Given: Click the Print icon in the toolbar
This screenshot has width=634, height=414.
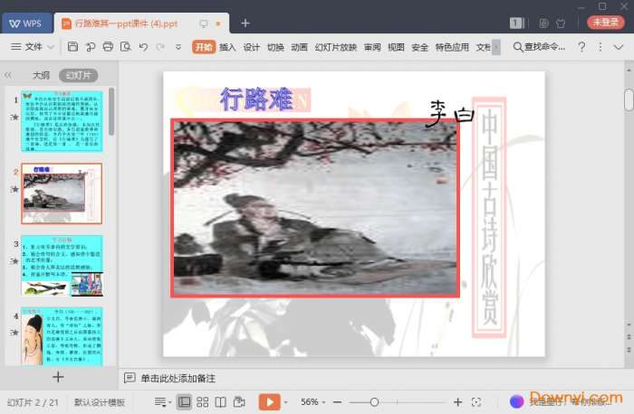Looking at the screenshot, I should click(x=108, y=47).
